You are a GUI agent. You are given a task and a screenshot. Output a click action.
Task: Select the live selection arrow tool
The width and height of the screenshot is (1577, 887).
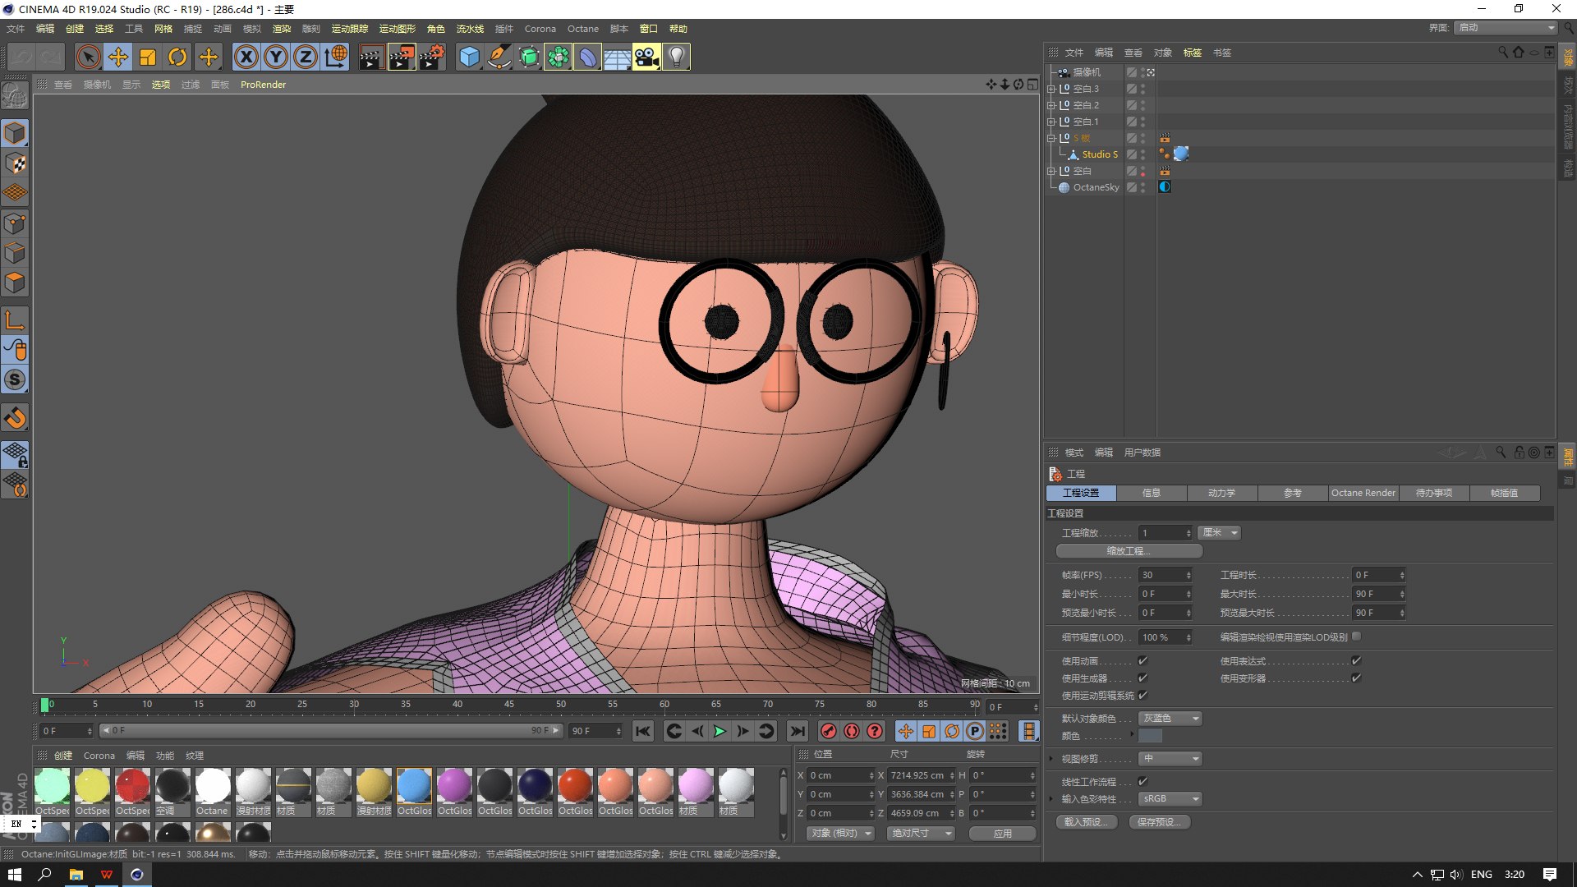[89, 57]
